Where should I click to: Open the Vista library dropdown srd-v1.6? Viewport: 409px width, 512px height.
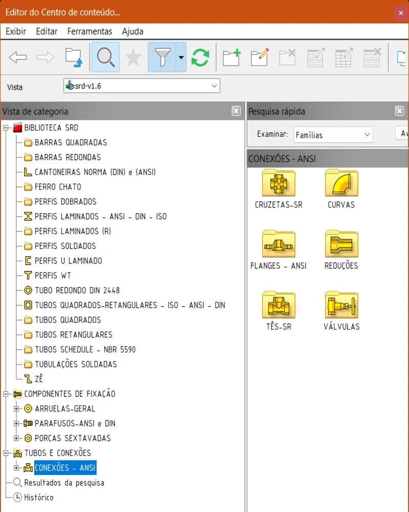pyautogui.click(x=142, y=86)
